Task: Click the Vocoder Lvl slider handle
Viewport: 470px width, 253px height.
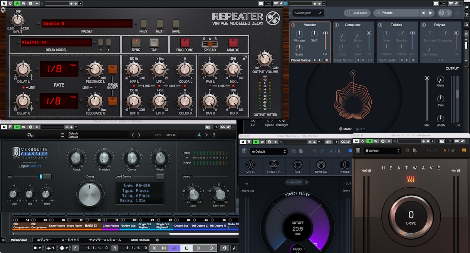Action: coord(326,33)
